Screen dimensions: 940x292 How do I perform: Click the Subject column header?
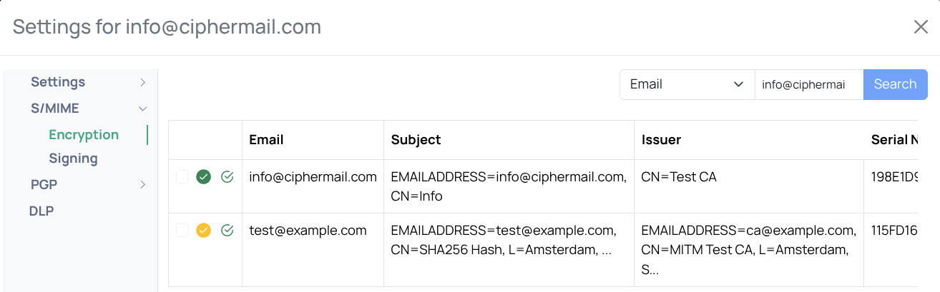click(x=416, y=140)
